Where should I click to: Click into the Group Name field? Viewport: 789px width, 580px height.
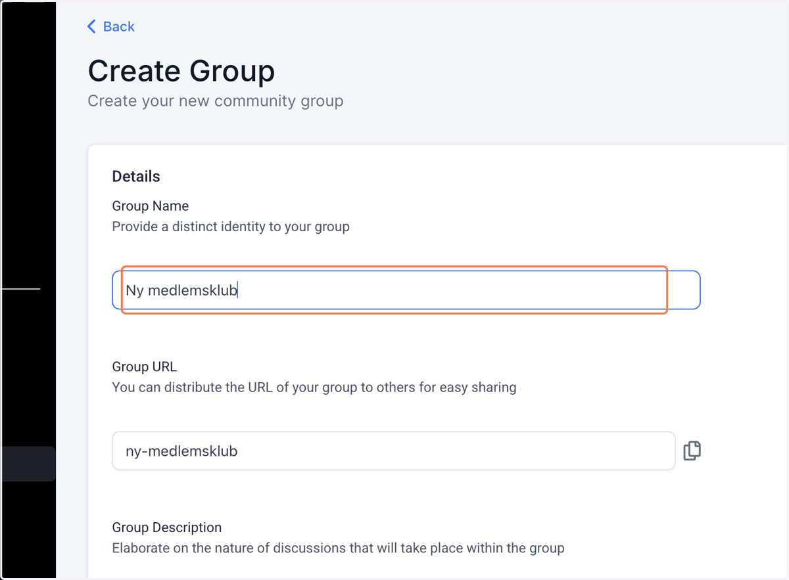(406, 290)
